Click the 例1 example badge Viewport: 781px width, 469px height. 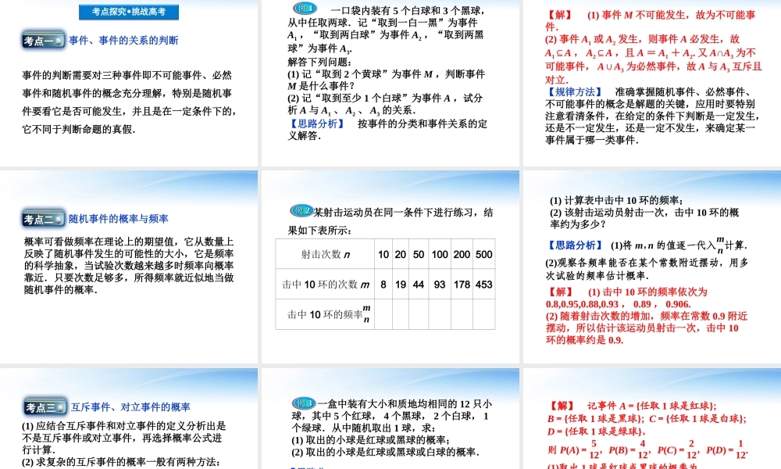tap(305, 8)
